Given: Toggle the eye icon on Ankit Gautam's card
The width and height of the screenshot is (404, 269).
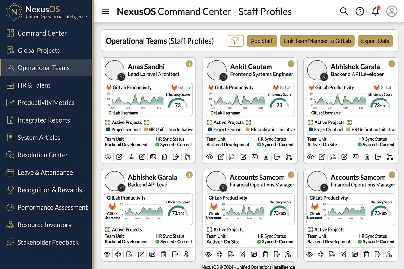Looking at the screenshot, I should (x=210, y=157).
